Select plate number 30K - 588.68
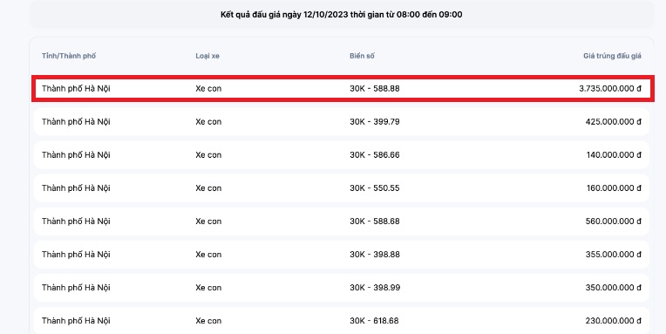This screenshot has height=334, width=666. 375,222
